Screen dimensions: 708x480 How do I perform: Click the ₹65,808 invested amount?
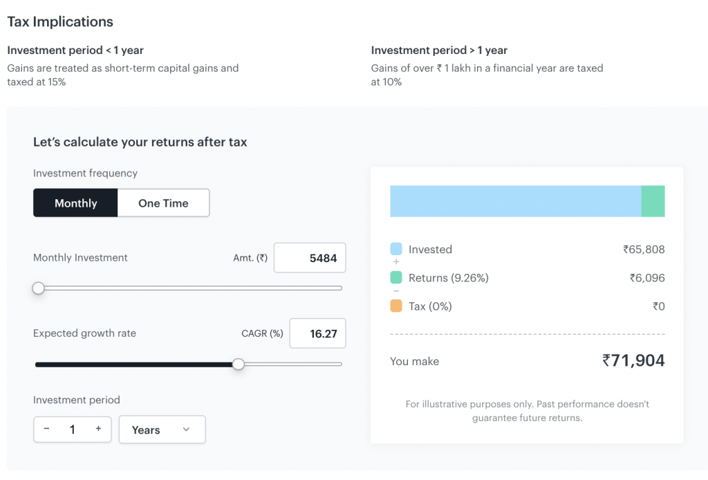[x=644, y=249]
